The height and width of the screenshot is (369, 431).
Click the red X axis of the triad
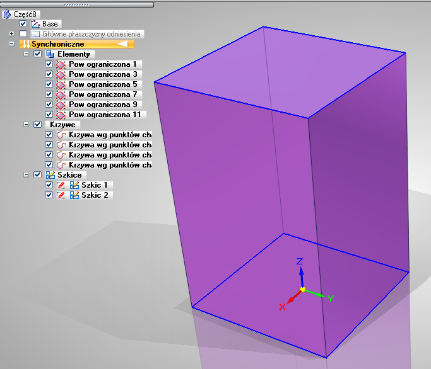coord(294,297)
